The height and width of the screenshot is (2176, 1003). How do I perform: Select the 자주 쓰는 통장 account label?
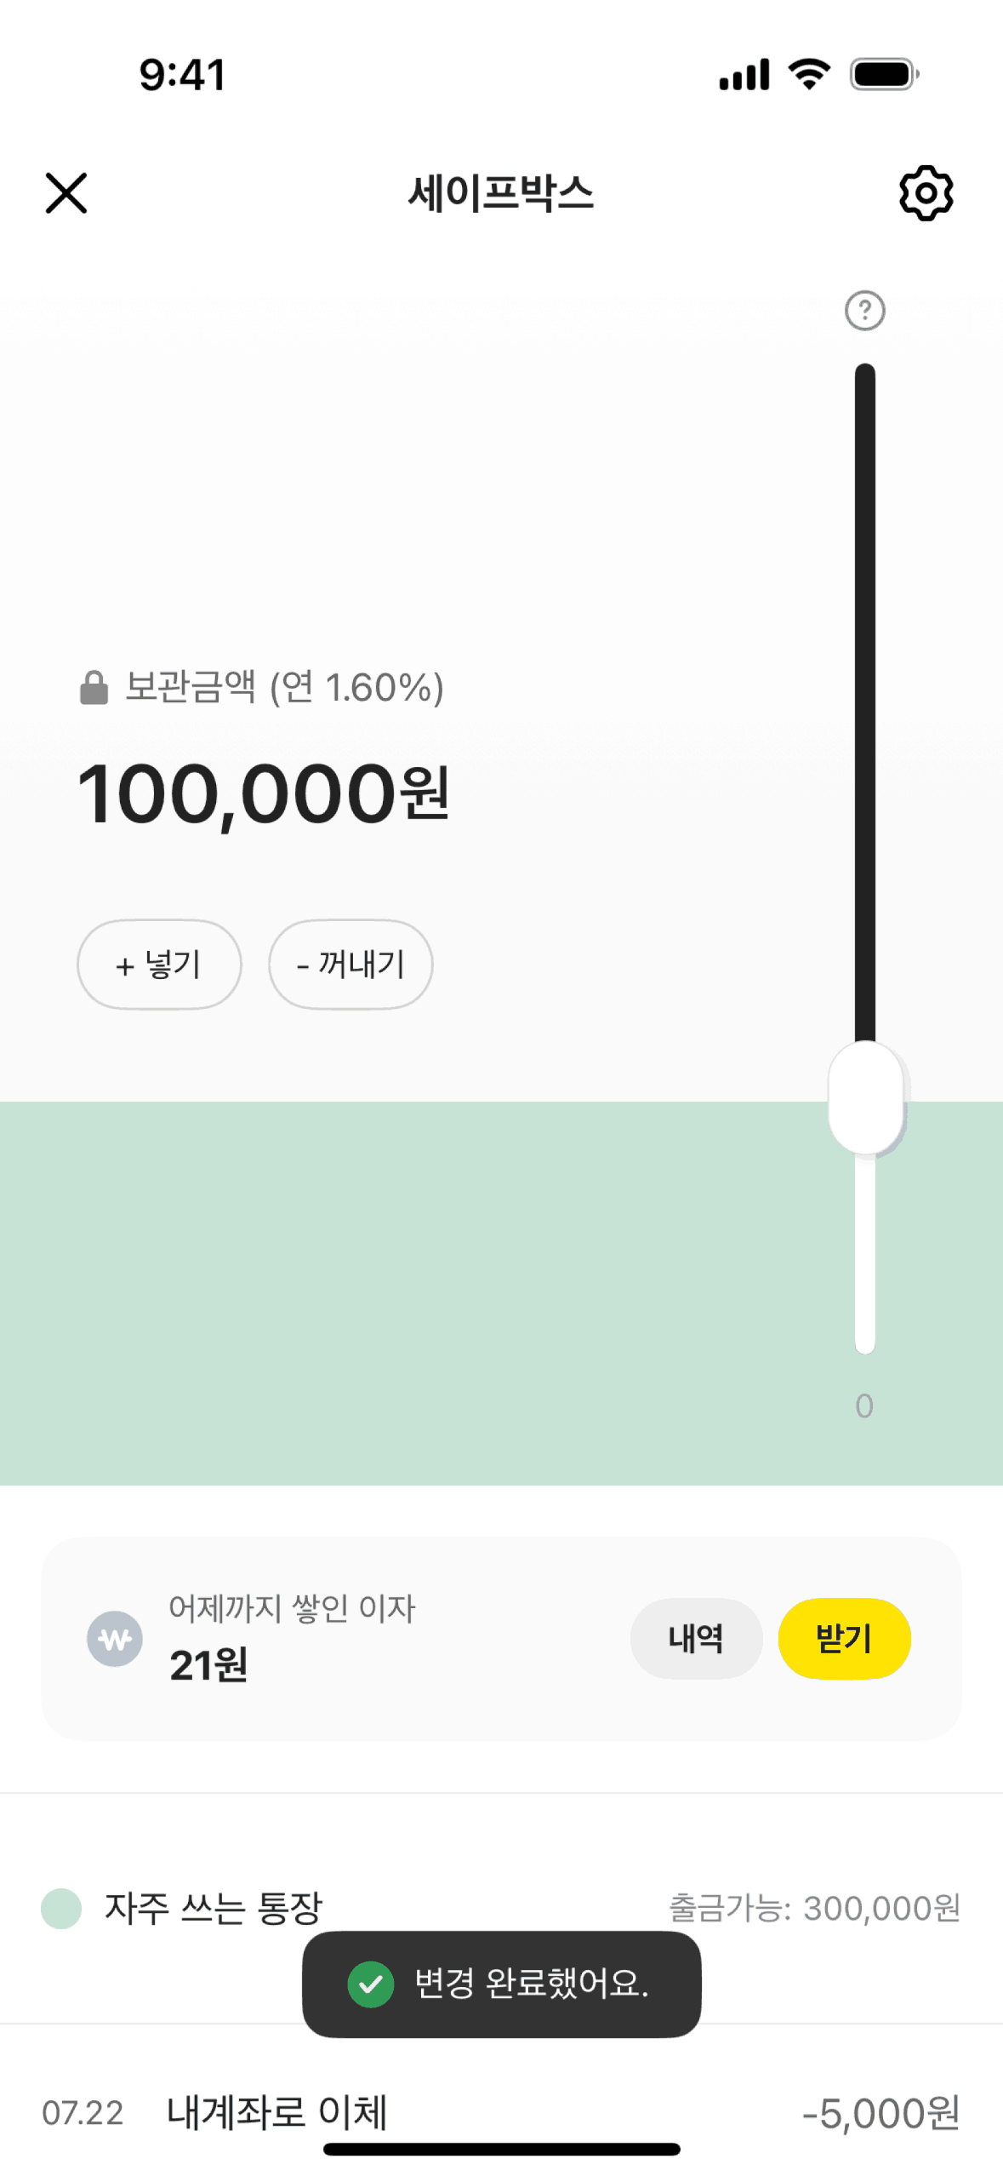click(x=214, y=1908)
